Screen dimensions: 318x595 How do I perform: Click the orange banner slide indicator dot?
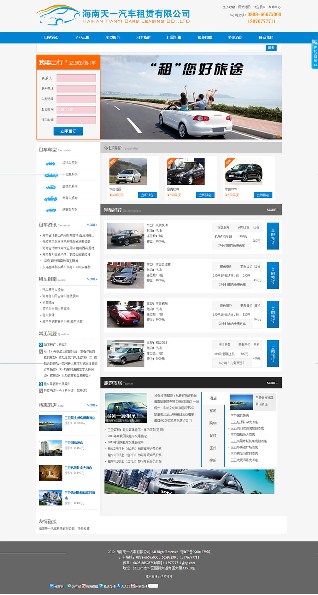pos(278,136)
